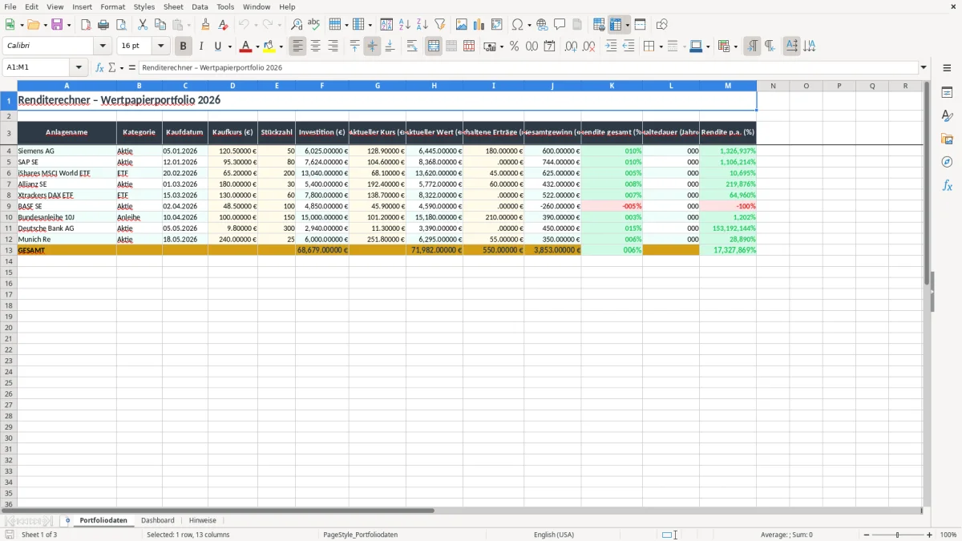962x541 pixels.
Task: Open sidebar Navigator compass icon
Action: pos(947,163)
